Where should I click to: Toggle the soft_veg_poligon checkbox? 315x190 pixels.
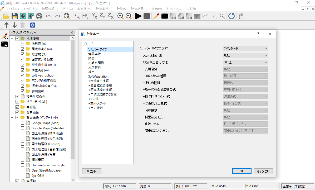click(x=22, y=75)
